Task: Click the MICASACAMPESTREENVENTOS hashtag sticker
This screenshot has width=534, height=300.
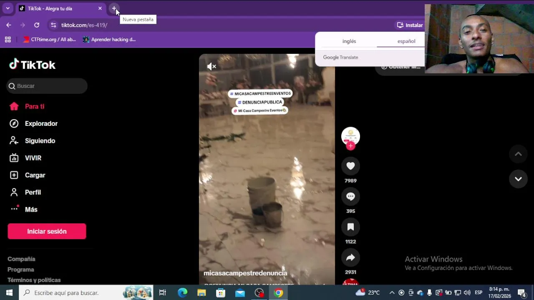Action: (260, 94)
